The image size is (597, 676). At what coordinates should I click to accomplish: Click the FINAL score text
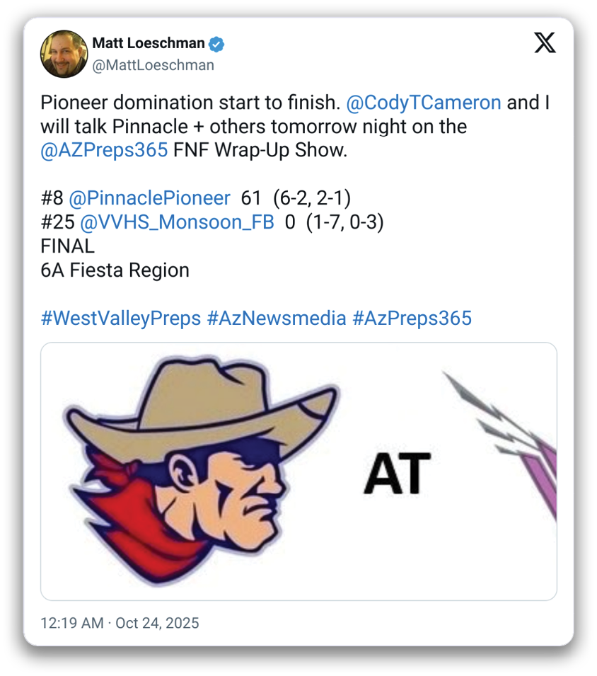coord(68,246)
